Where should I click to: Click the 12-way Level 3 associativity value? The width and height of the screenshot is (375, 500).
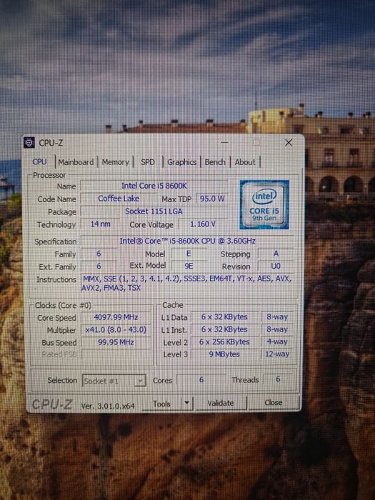277,354
